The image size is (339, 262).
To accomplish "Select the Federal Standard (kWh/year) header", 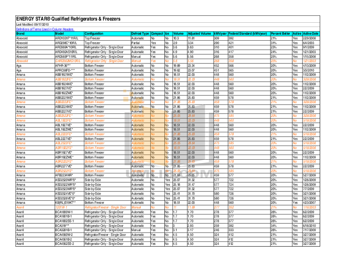I will [x=248, y=33].
